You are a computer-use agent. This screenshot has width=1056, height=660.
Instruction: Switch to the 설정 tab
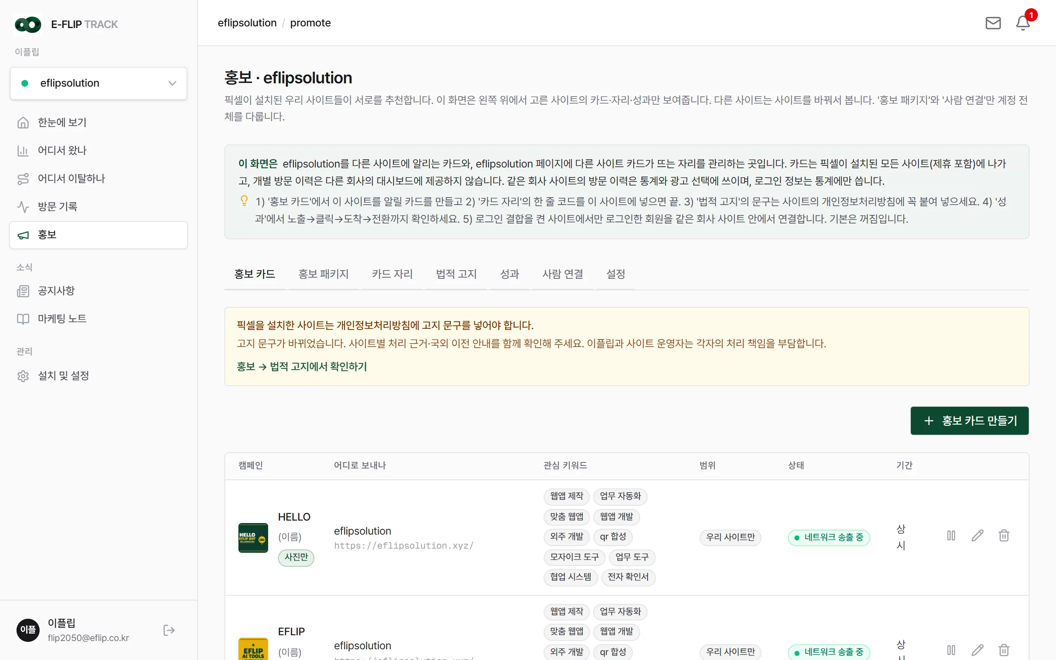click(615, 274)
